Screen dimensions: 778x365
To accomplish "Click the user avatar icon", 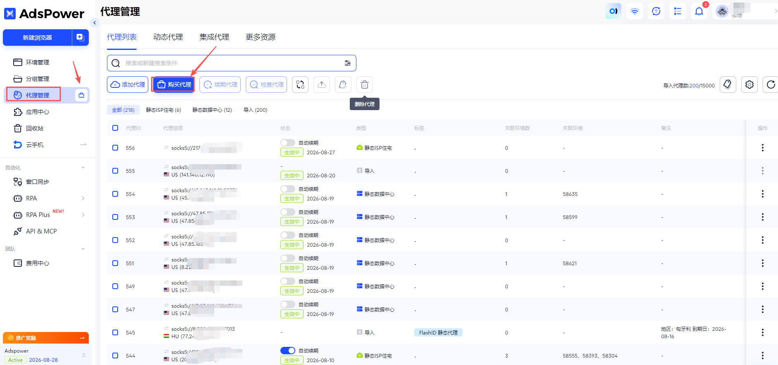I will 722,11.
